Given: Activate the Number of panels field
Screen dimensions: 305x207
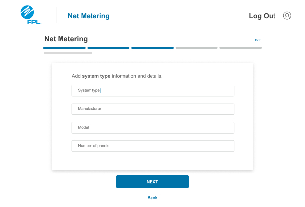Looking at the screenshot, I should point(152,146).
